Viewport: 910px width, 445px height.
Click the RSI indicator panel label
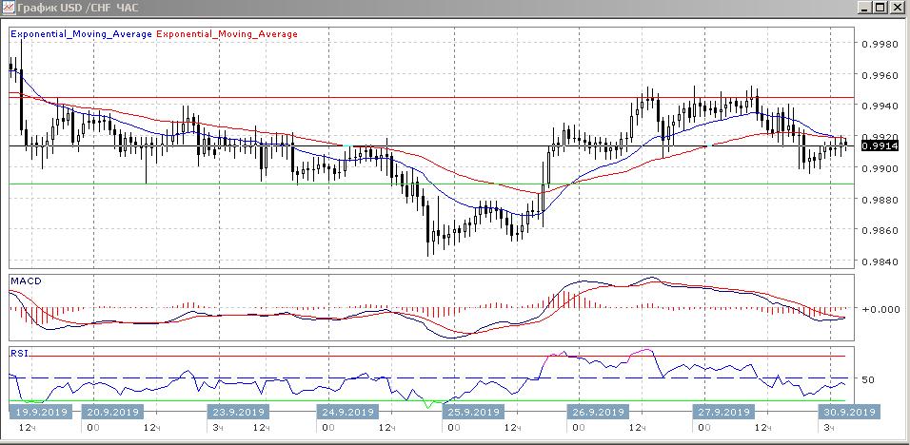click(x=19, y=351)
